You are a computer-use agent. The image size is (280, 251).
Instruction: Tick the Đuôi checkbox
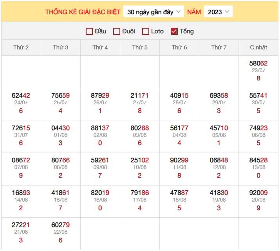click(116, 31)
